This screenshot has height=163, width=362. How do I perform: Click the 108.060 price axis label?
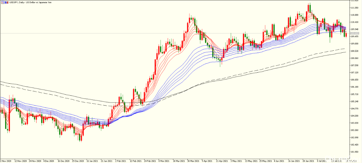(x=355, y=58)
